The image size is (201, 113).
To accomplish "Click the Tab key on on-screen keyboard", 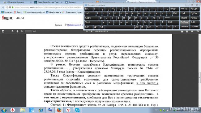I will tap(90, 13).
